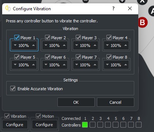Confirm settings with the OK button
Viewport: 154px width, 132px height.
click(76, 102)
